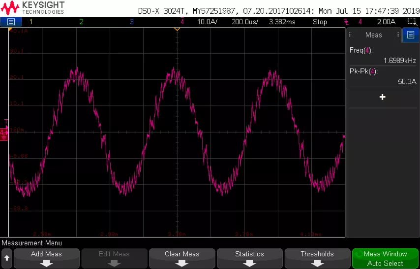Open horizontal delay 3.382ms value
Image resolution: width=420 pixels, height=269 pixels.
coord(282,22)
